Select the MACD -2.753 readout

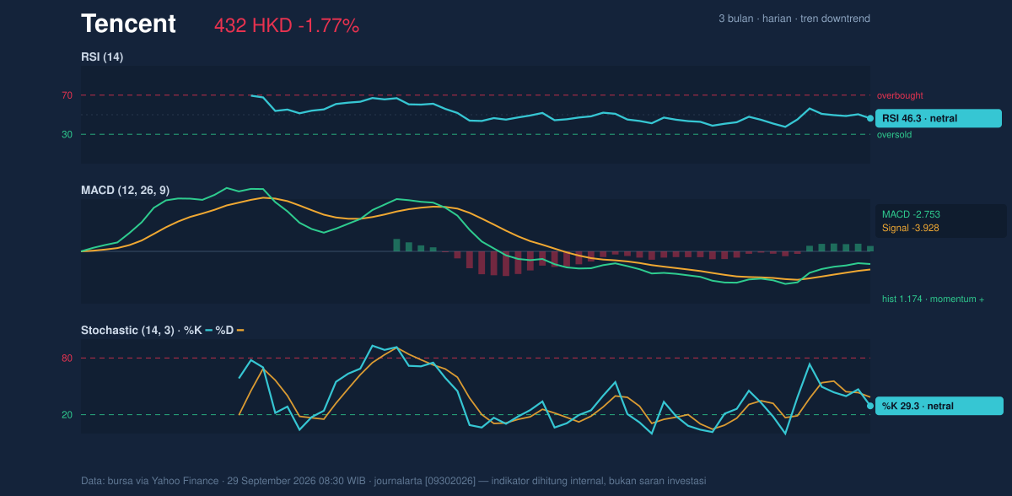click(x=911, y=214)
